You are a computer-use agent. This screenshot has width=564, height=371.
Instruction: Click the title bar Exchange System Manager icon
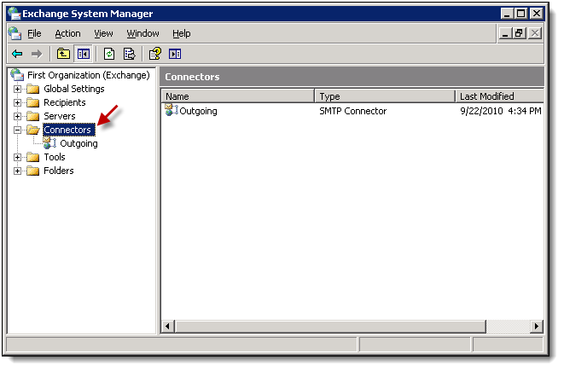tap(15, 14)
